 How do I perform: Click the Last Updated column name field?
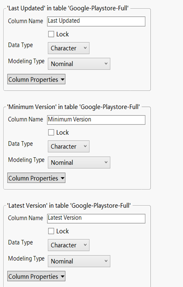click(x=96, y=21)
